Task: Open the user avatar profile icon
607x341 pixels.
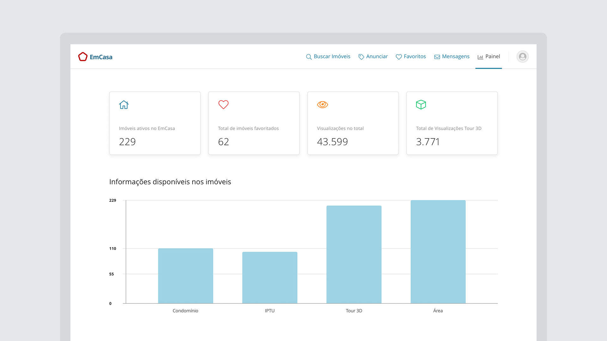Action: tap(522, 57)
